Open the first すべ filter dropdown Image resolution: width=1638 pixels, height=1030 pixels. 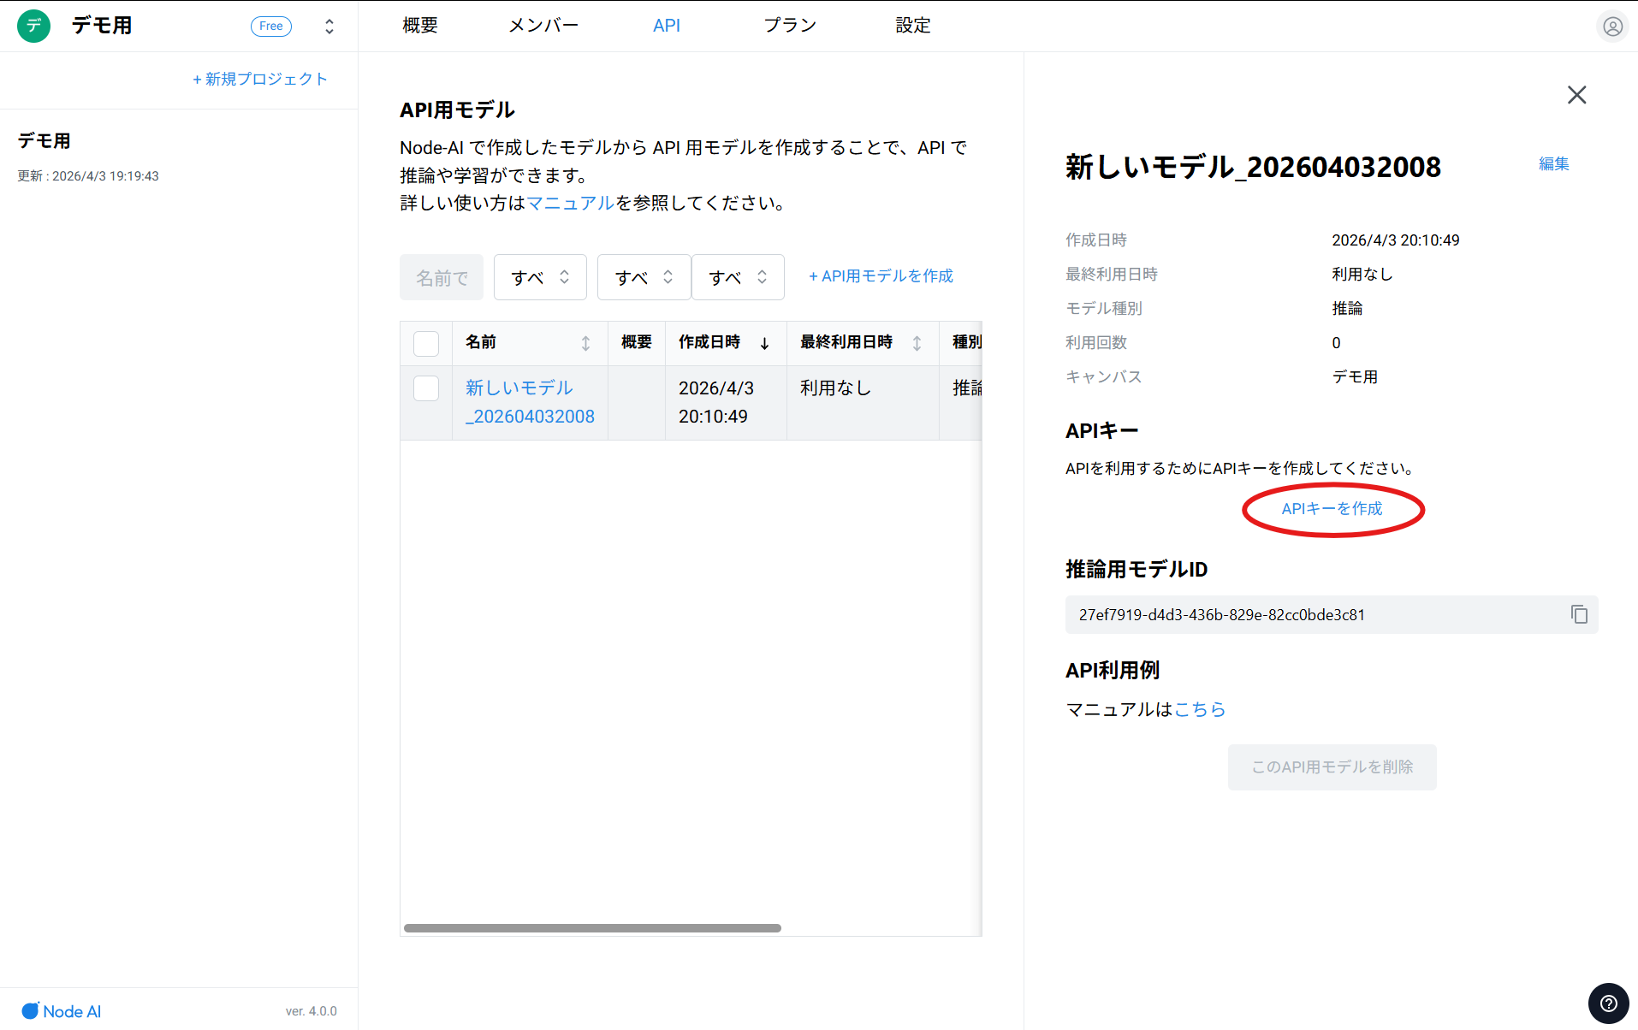point(540,277)
